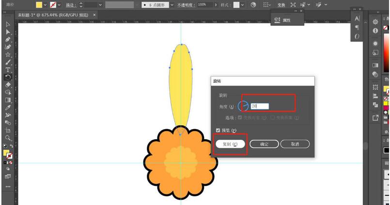Select the Paintbrush tool
390x205 pixels.
point(8,62)
